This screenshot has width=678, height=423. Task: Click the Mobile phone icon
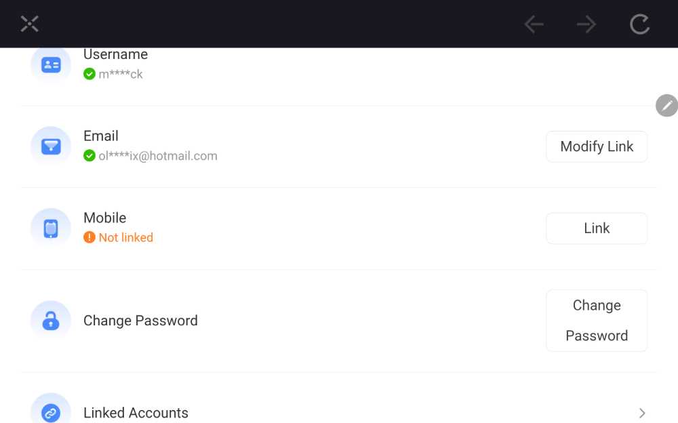(x=51, y=228)
